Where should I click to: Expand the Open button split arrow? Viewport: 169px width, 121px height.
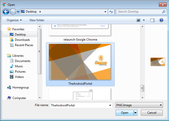136,113
